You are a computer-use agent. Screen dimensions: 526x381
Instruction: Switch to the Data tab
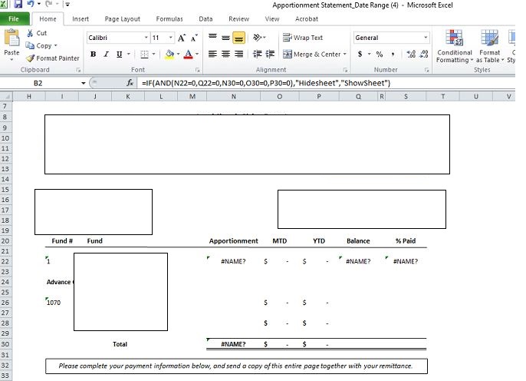pyautogui.click(x=205, y=18)
